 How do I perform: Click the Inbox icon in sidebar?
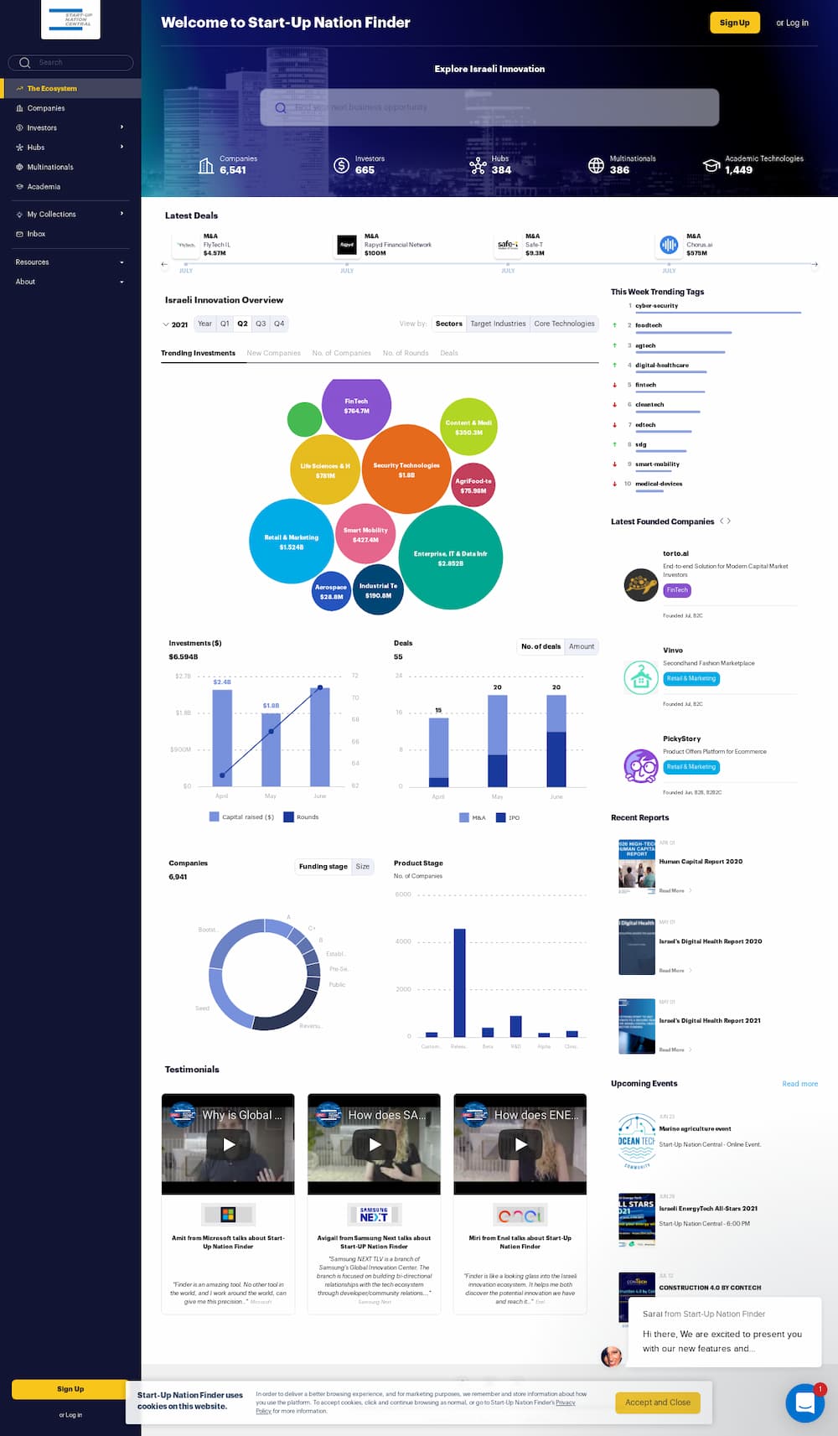pos(19,234)
